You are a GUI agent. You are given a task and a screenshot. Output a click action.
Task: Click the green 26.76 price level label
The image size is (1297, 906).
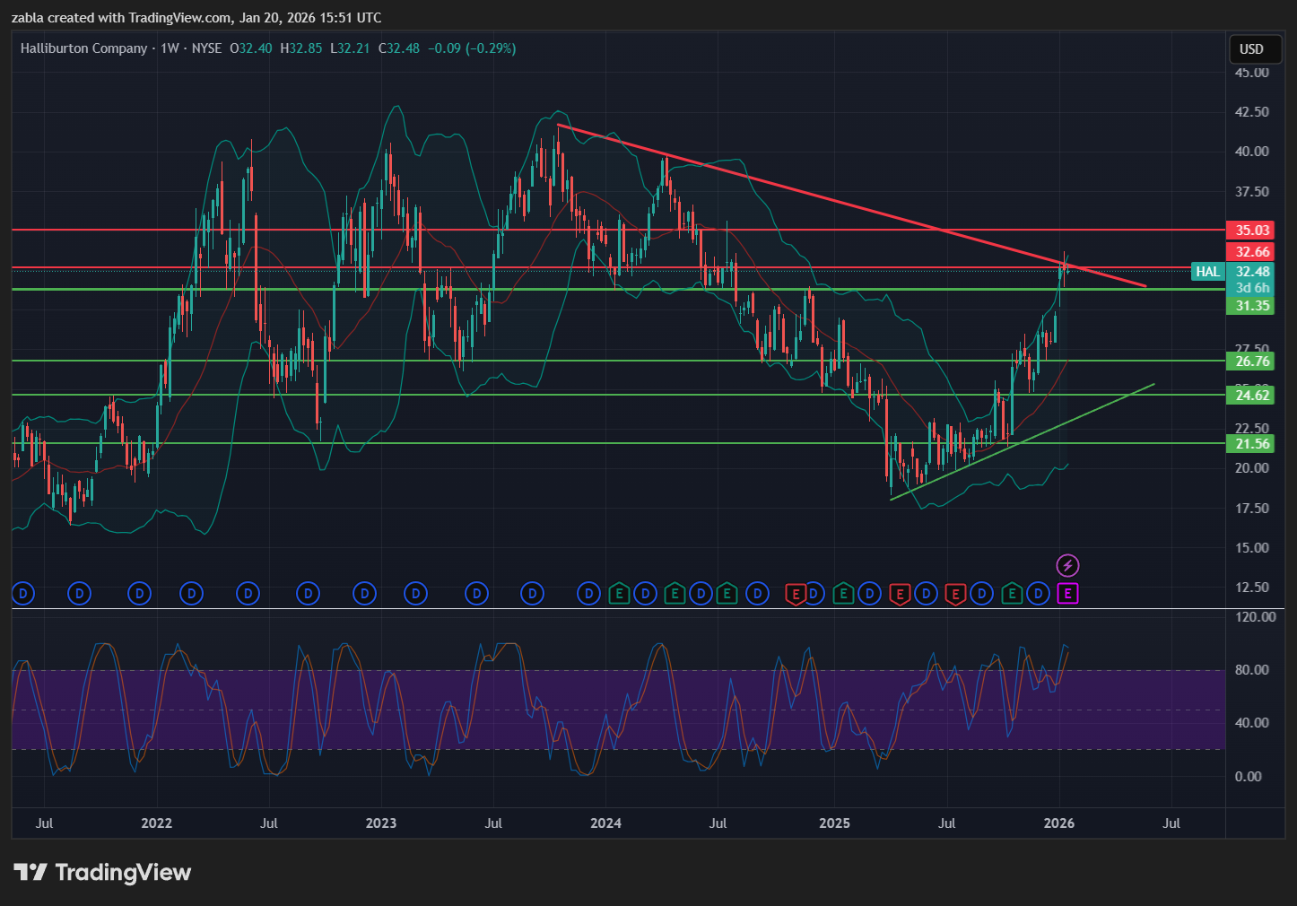point(1252,362)
